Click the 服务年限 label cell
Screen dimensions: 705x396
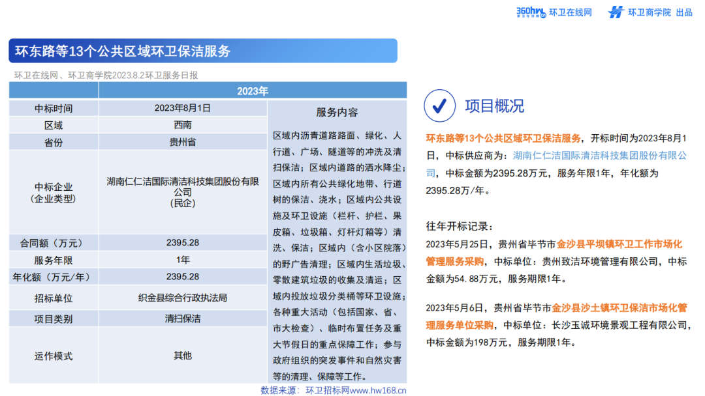point(54,260)
